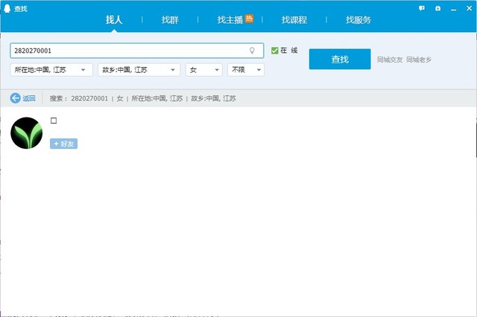Viewport: 477px width, 317px height.
Task: Open the 找服务 tab
Action: coord(358,20)
